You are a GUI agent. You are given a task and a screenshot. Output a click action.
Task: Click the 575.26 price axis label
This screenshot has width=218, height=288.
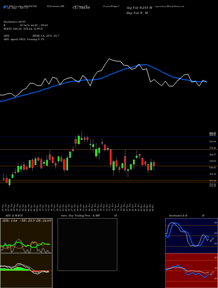(213, 148)
